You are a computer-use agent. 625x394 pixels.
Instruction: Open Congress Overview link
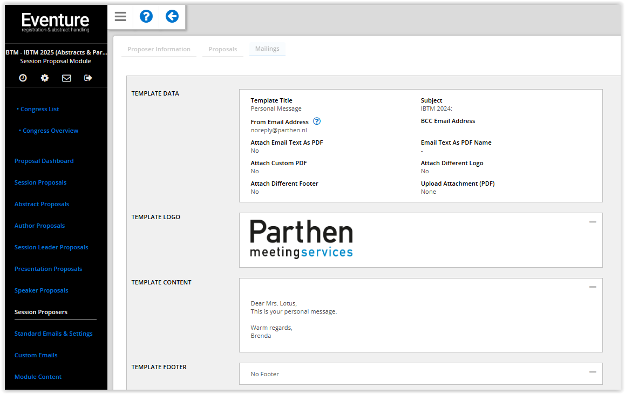click(51, 131)
